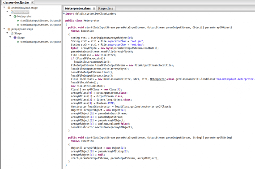Click 'localFileOutputStream.flush();' line
The image size is (255, 169).
coord(92,72)
